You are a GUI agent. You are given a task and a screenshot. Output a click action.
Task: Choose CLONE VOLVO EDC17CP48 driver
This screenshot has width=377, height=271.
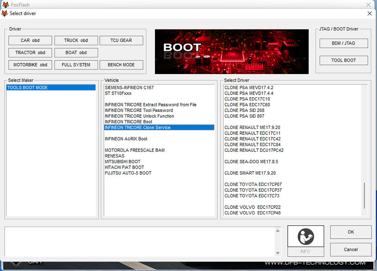[253, 213]
